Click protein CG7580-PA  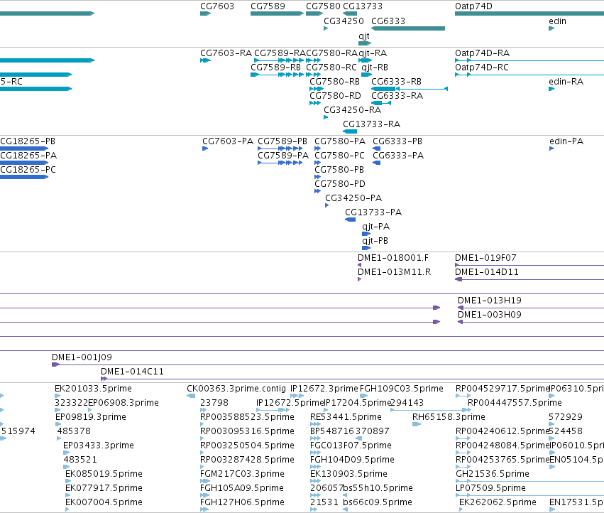click(x=340, y=141)
